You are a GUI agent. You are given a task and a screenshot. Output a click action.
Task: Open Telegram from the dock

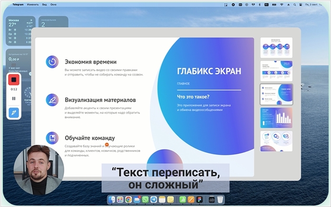(154, 199)
